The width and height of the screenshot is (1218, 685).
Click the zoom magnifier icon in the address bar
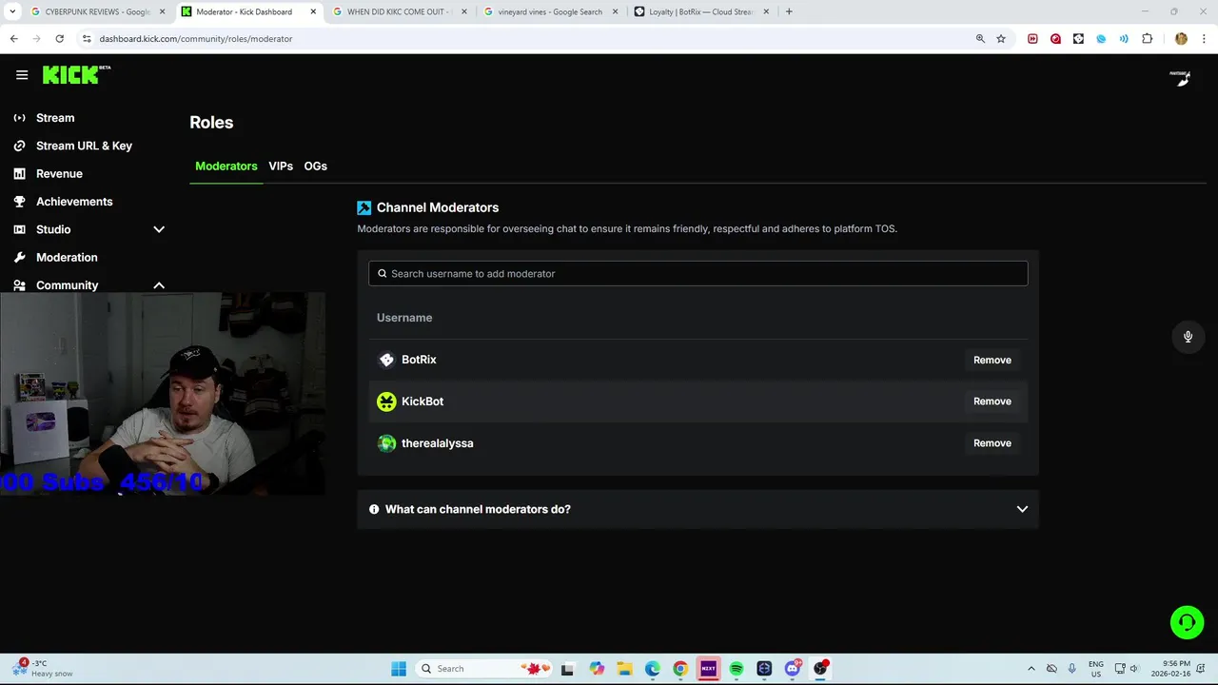click(980, 39)
